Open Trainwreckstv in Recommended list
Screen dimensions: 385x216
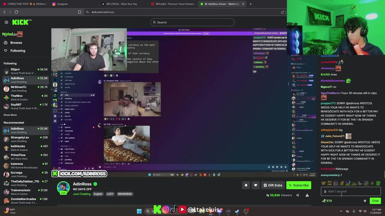[26, 192]
